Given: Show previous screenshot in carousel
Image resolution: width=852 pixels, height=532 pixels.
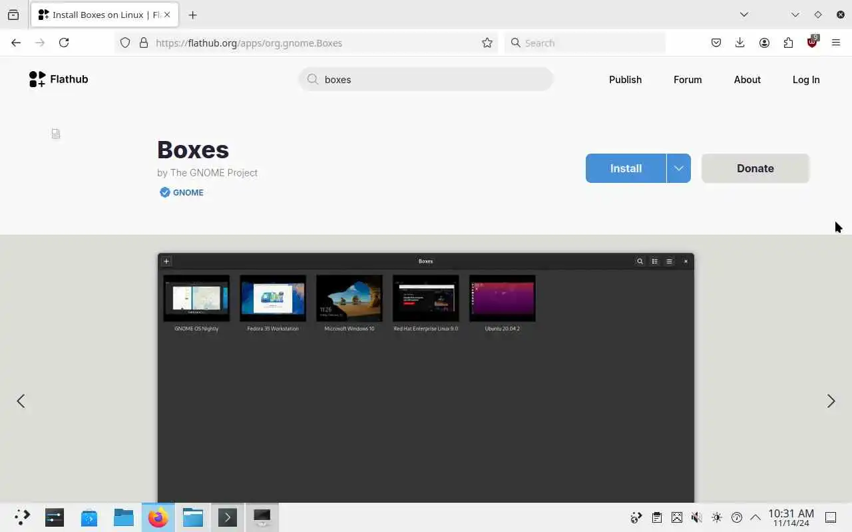Looking at the screenshot, I should pos(21,401).
